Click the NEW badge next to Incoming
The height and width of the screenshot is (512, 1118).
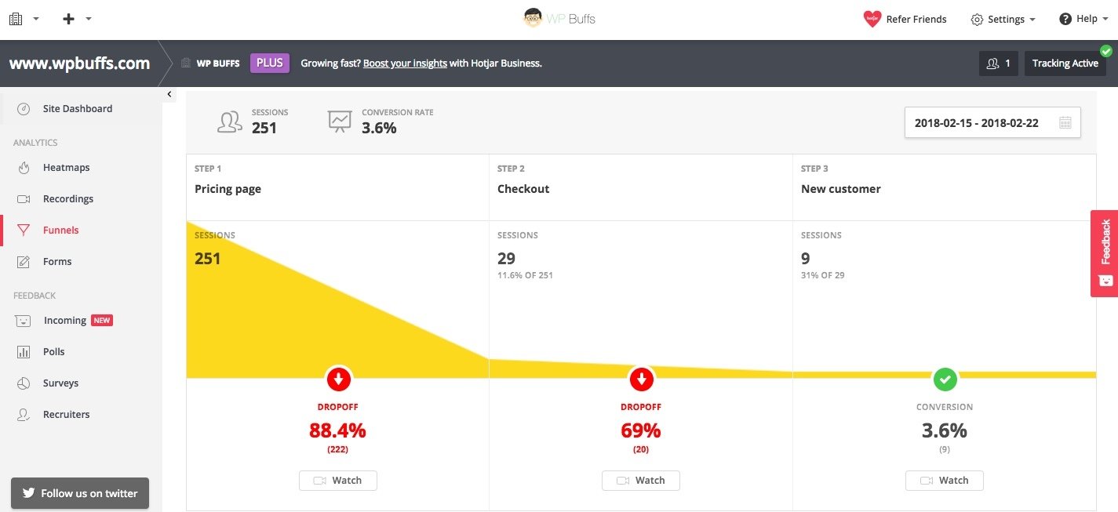(x=102, y=320)
